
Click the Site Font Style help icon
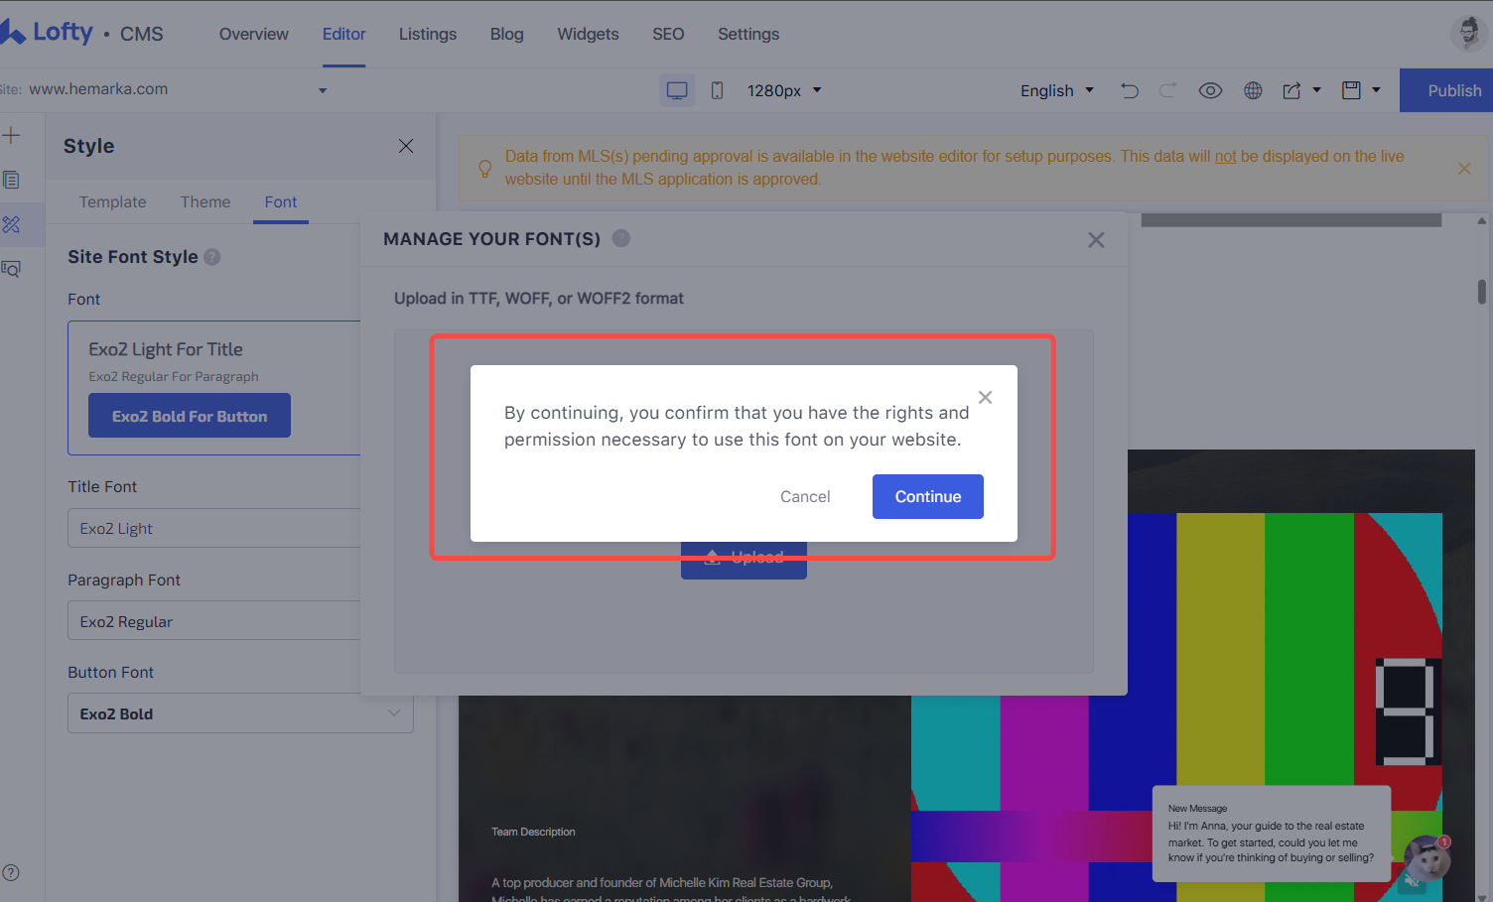[211, 257]
